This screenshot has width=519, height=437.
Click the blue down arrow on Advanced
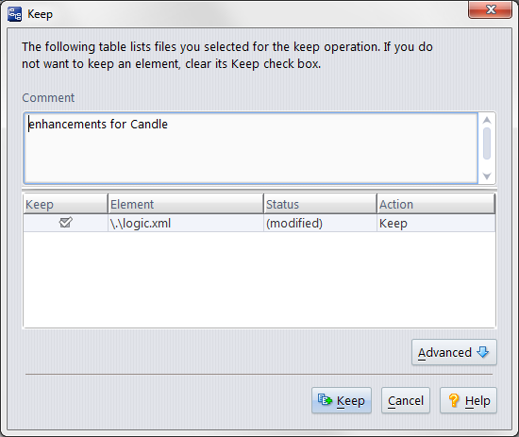tap(482, 352)
